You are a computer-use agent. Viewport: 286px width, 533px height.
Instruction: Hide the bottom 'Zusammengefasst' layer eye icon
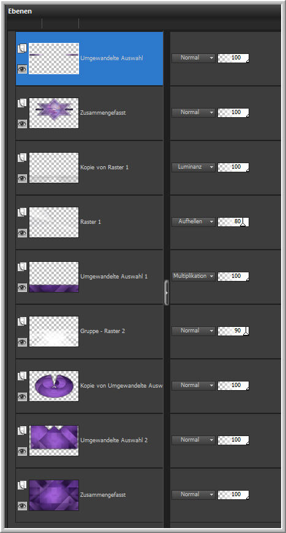click(x=22, y=506)
